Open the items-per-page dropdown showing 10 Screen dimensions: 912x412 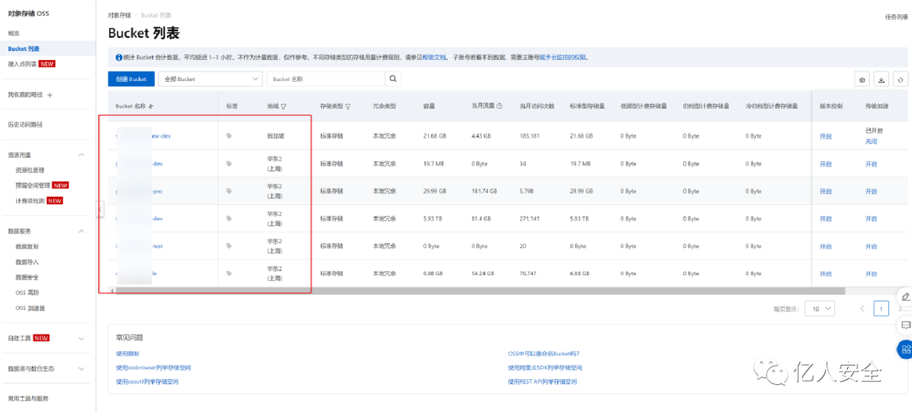[x=820, y=308]
